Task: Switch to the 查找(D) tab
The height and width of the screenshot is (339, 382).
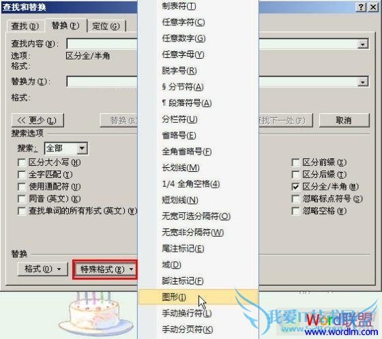Action: (x=25, y=26)
